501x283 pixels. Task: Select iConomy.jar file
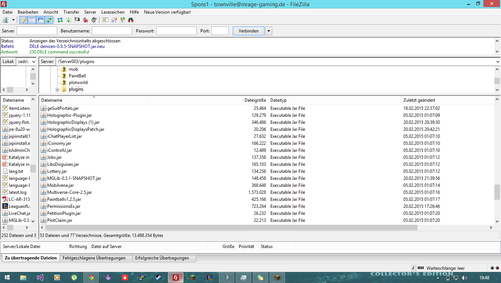(x=59, y=143)
